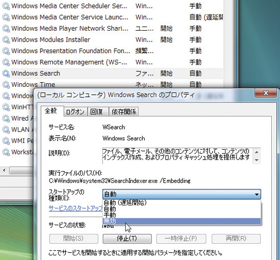
Task: Click gear icon for Windows Time service
Action: coord(6,85)
